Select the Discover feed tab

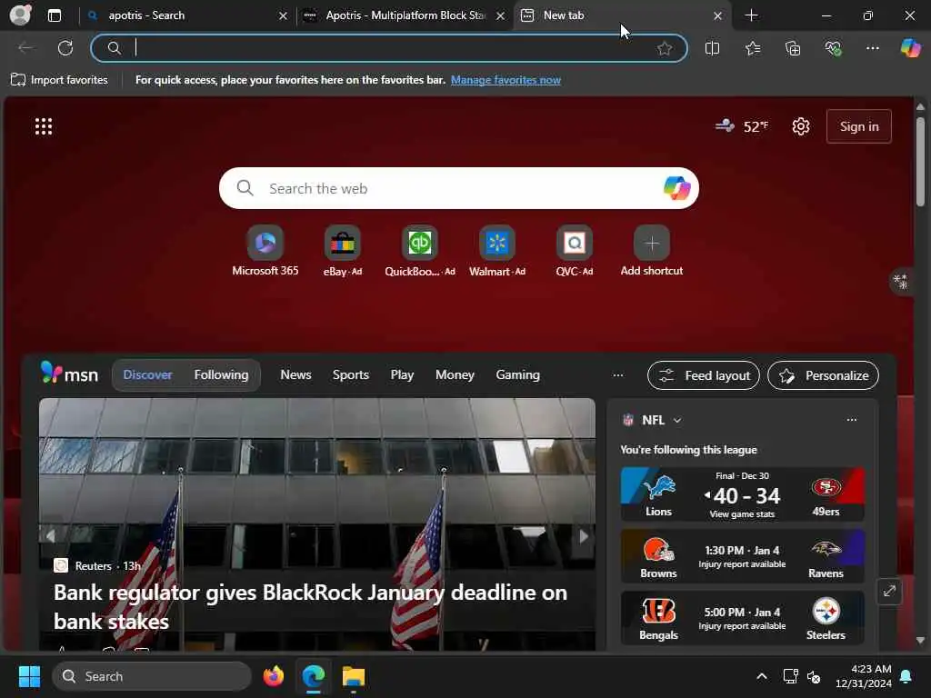(x=148, y=375)
